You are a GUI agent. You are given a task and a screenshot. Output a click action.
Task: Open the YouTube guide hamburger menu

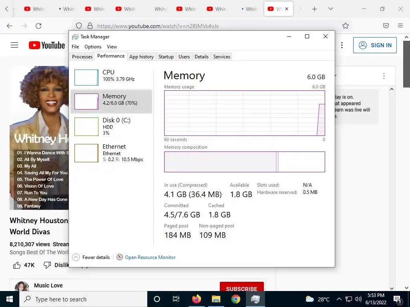[14, 45]
